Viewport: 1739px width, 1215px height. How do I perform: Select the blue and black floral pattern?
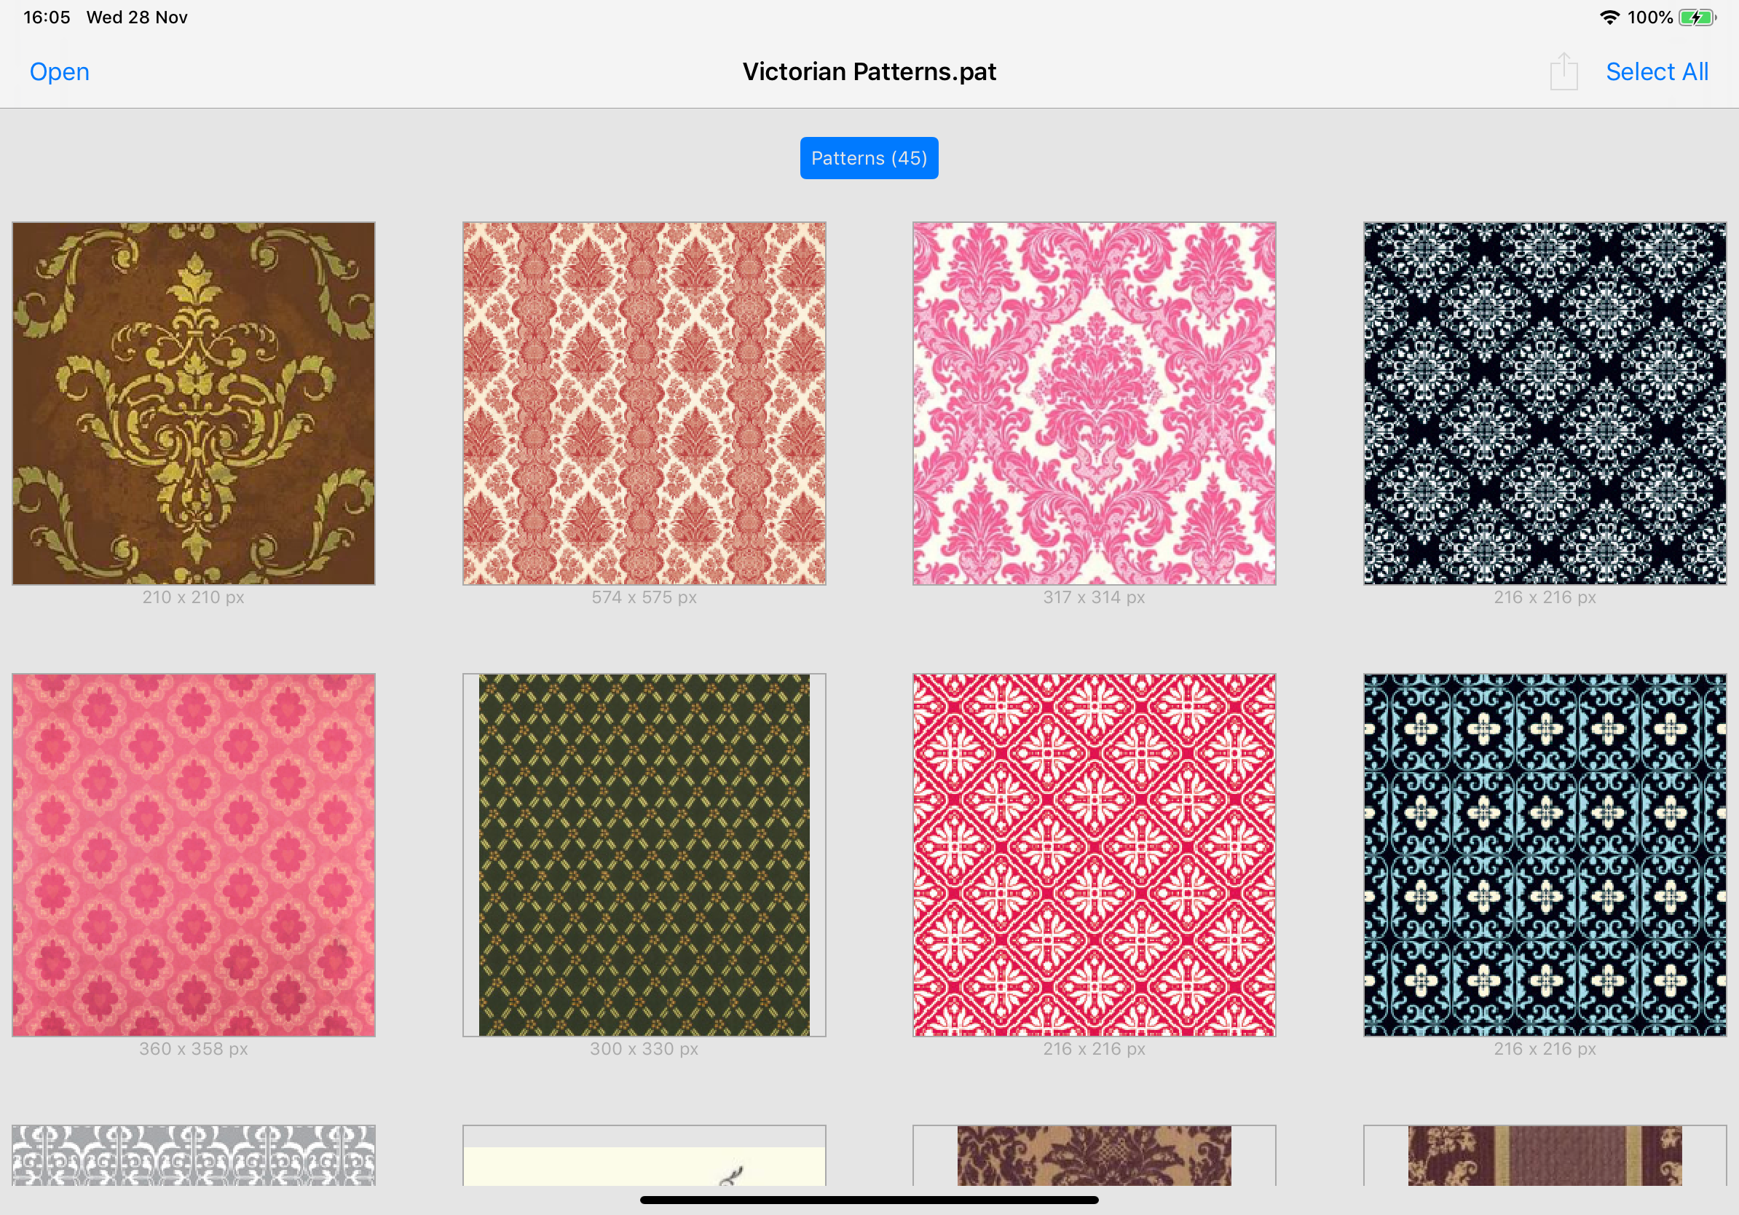point(1545,854)
